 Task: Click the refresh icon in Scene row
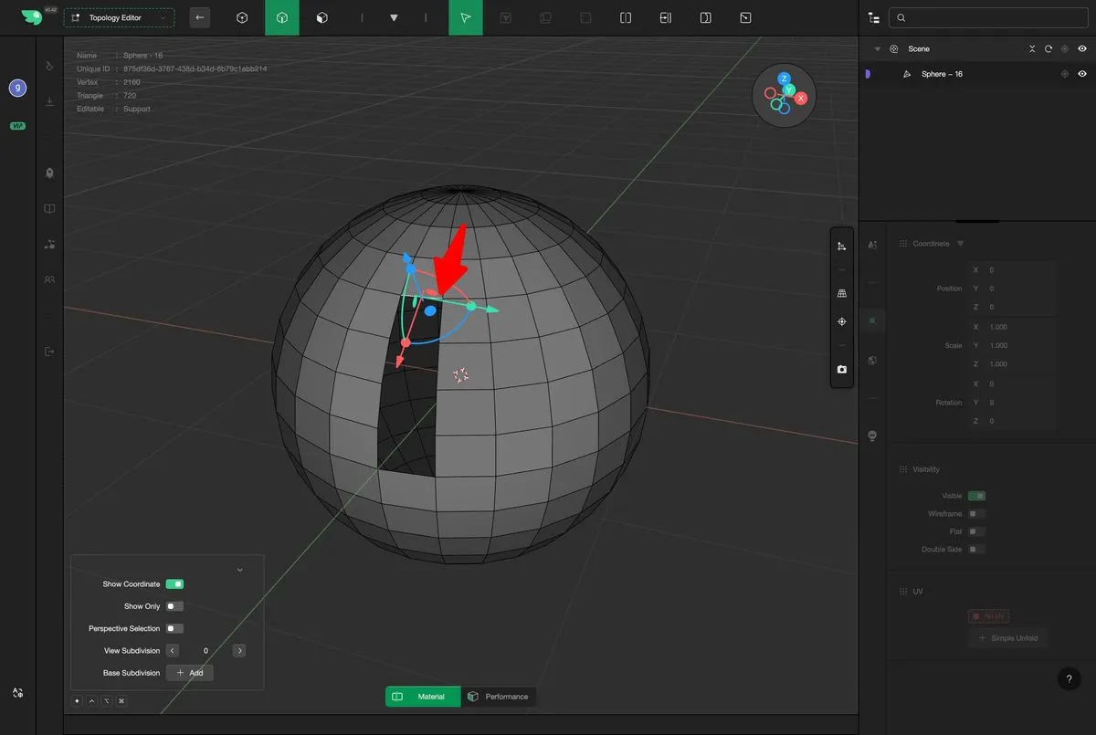1049,49
